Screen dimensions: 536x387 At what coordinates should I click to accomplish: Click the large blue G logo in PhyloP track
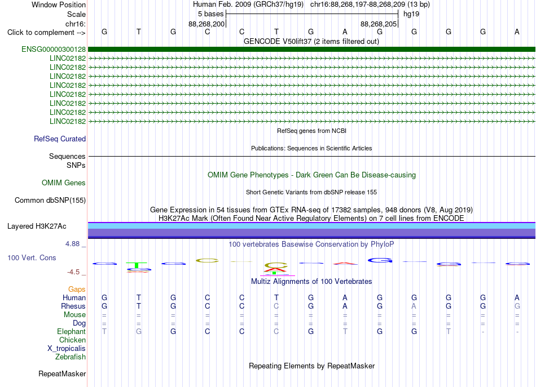[380, 260]
